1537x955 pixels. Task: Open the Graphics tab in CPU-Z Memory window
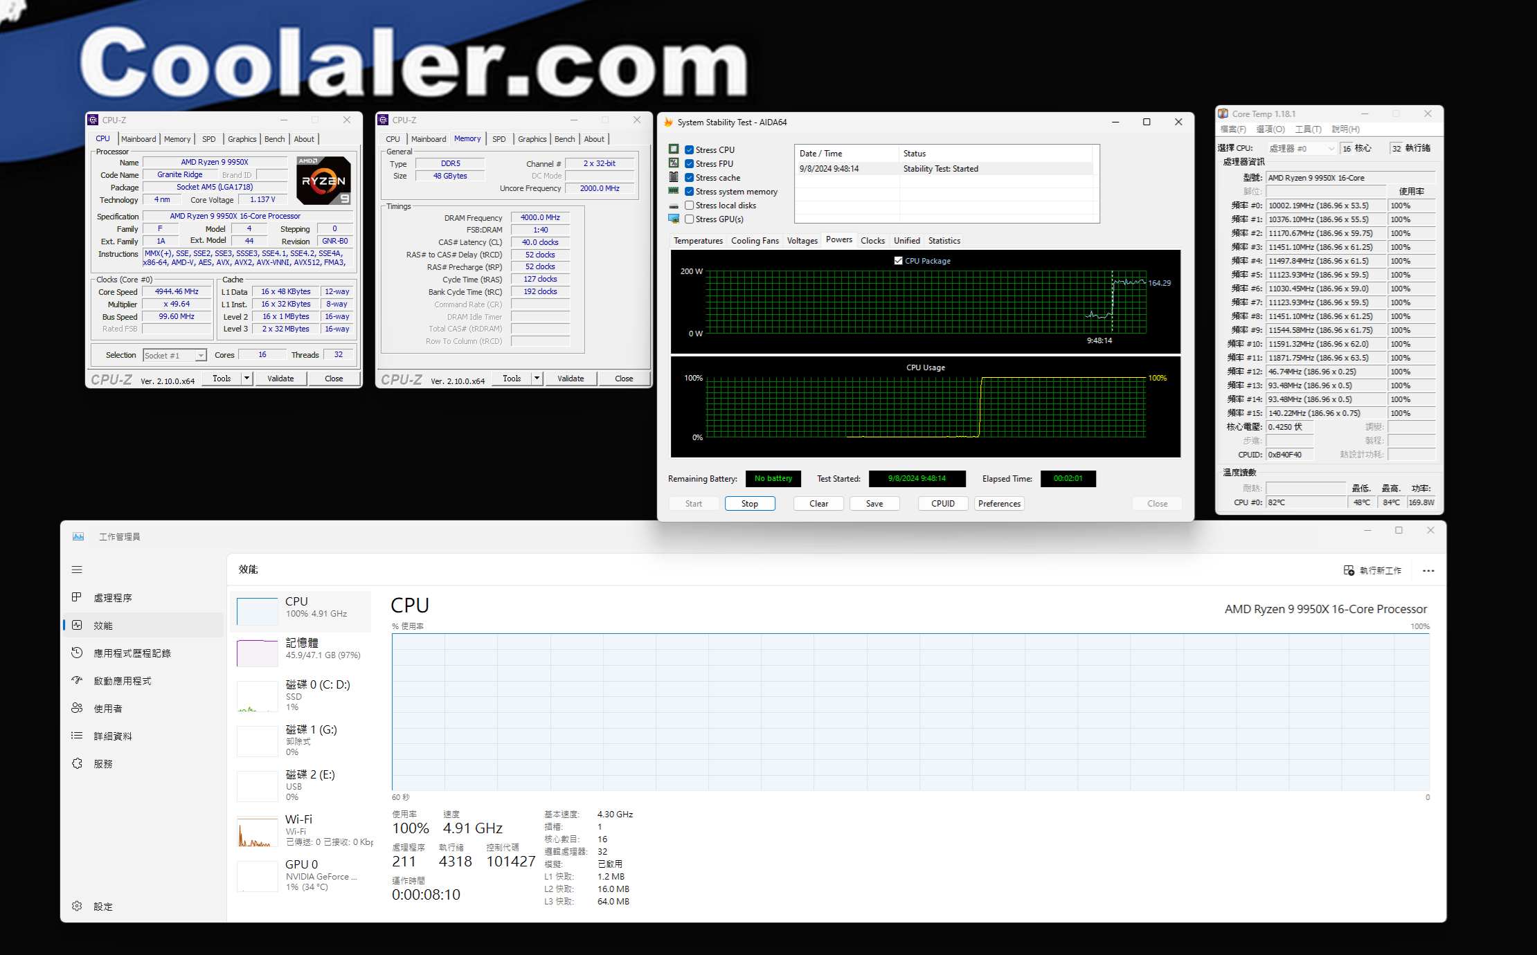[532, 139]
